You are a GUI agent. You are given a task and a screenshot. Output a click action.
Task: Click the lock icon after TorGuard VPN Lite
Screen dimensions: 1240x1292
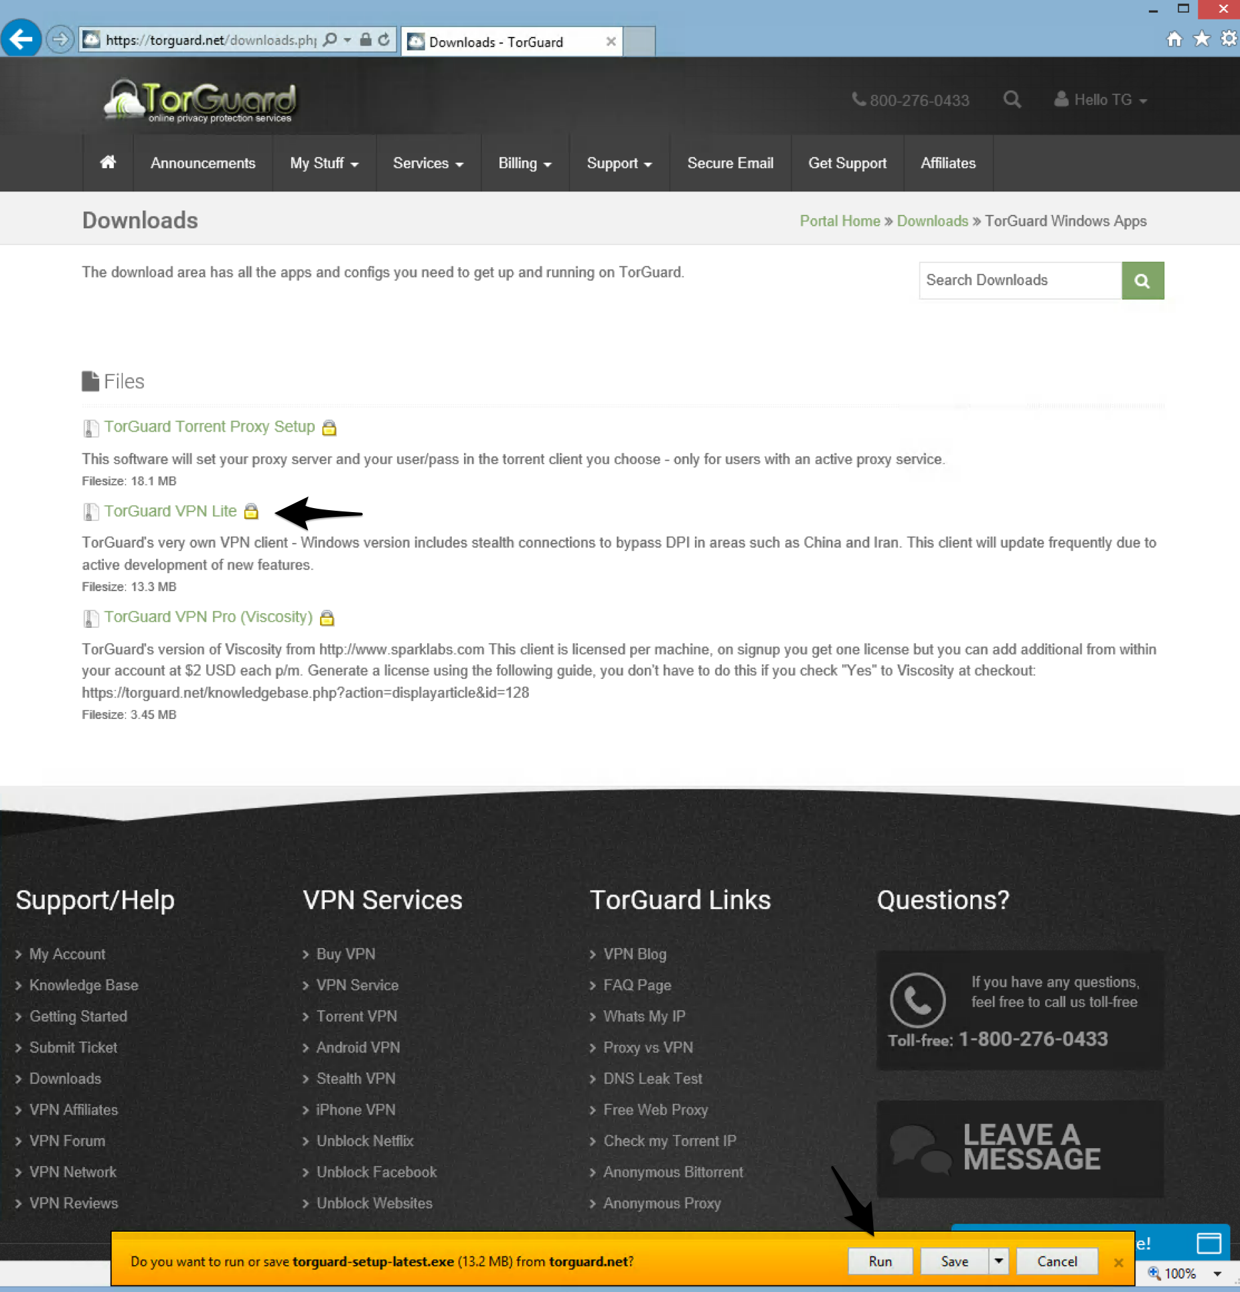pos(251,511)
